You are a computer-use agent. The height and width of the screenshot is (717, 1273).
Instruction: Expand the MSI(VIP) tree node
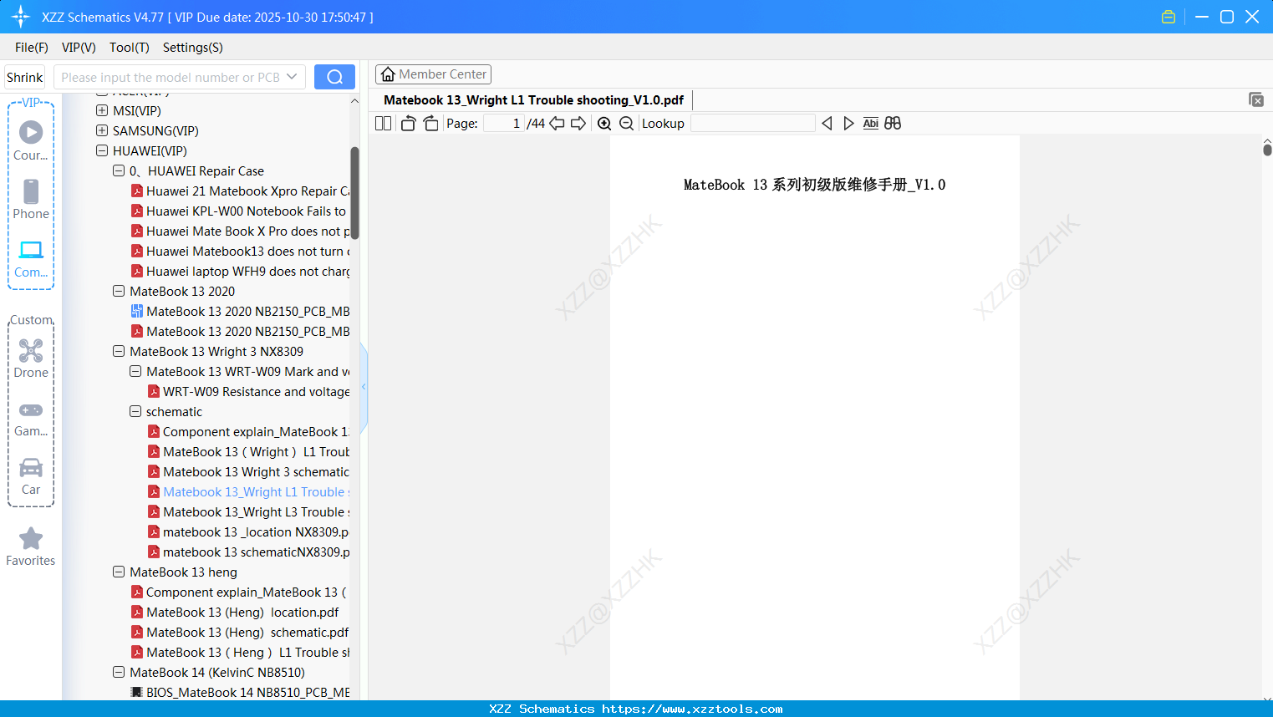pyautogui.click(x=102, y=110)
